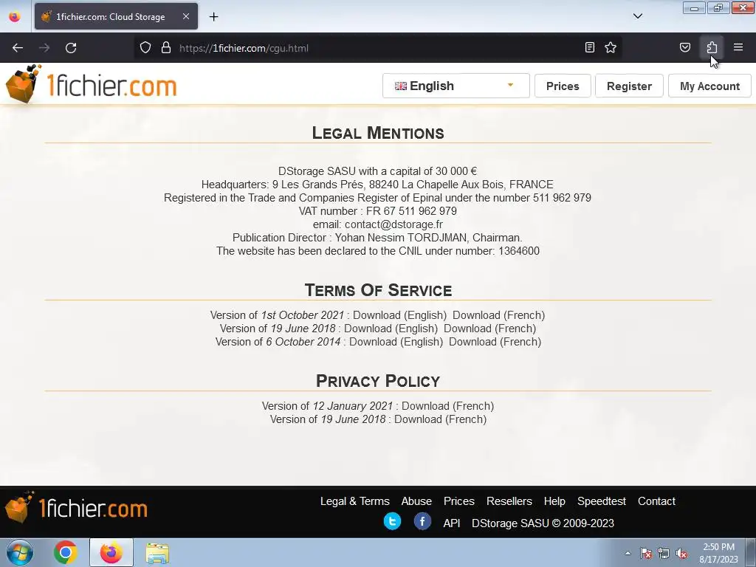Download French privacy policy of 19 June 2018

tap(440, 419)
